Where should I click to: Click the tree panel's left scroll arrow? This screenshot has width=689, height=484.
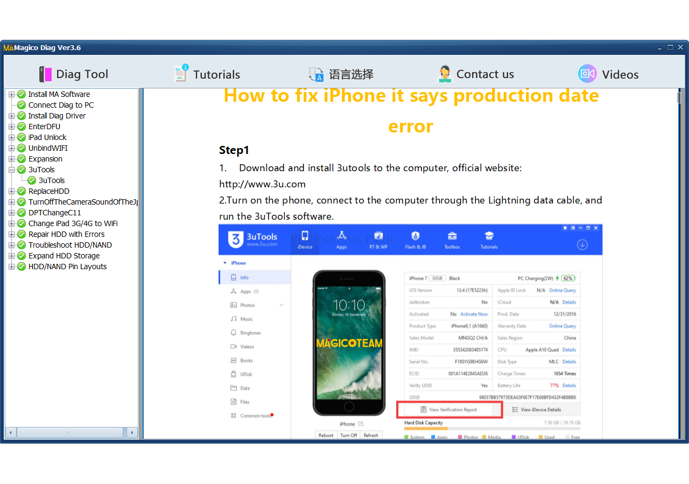pos(11,432)
